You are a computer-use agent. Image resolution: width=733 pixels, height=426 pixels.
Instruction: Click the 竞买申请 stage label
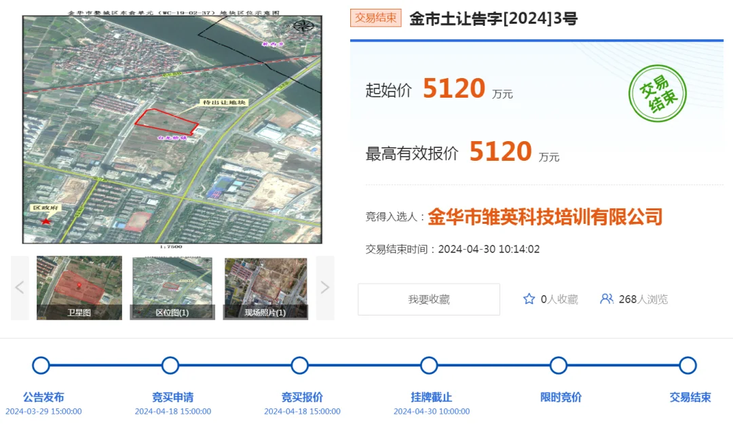172,397
